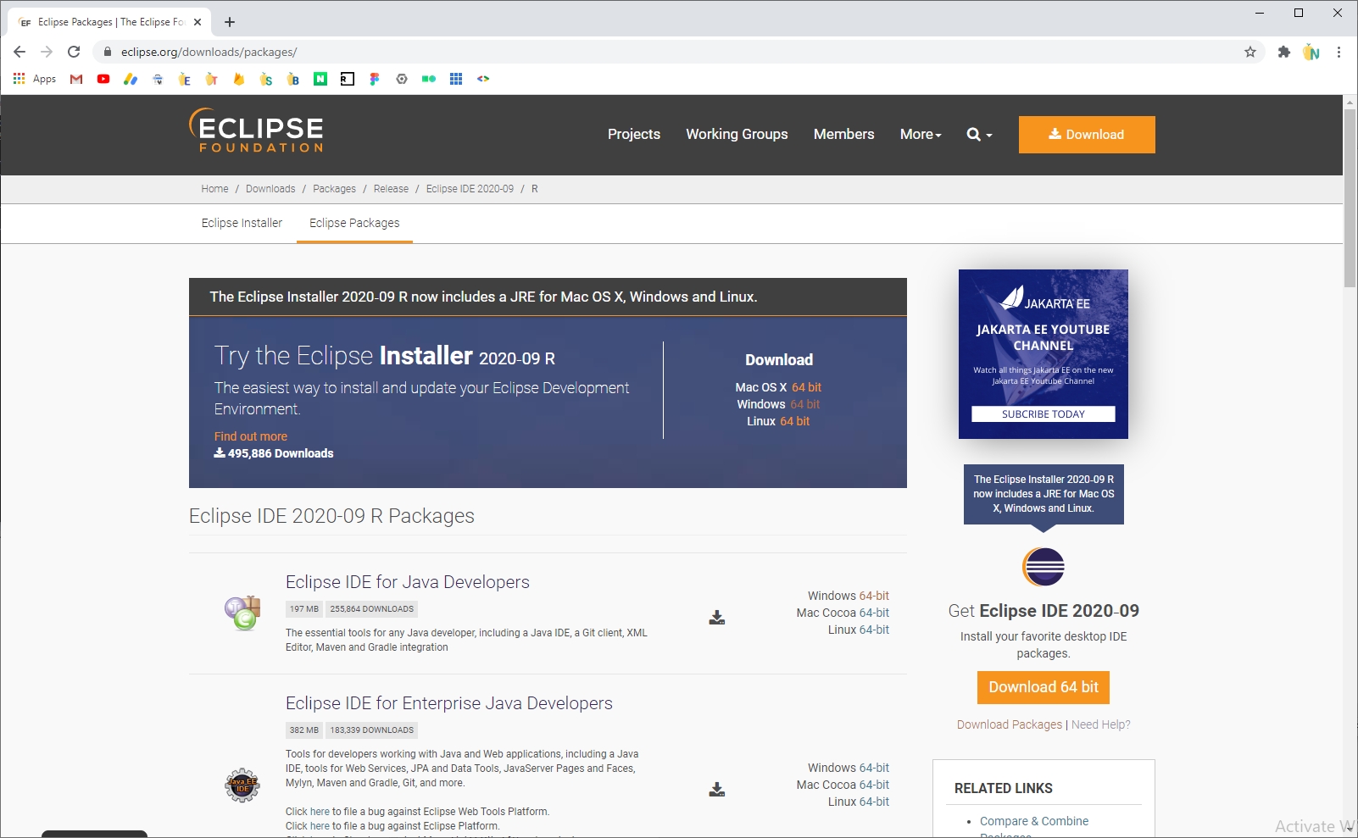
Task: Open the Members menu item
Action: [843, 134]
